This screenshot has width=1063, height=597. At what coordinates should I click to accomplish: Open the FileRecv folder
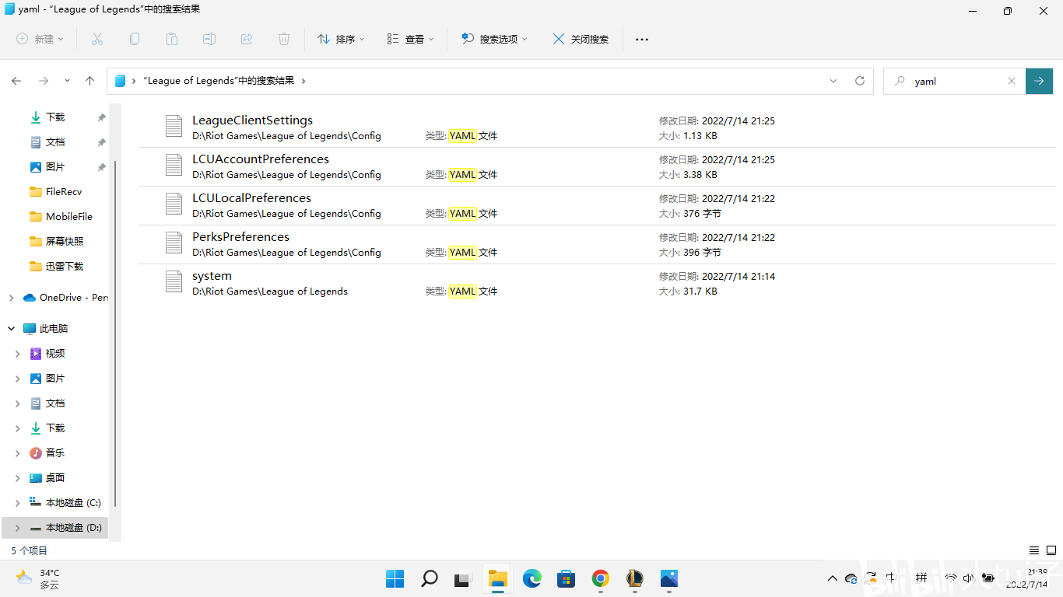55,192
